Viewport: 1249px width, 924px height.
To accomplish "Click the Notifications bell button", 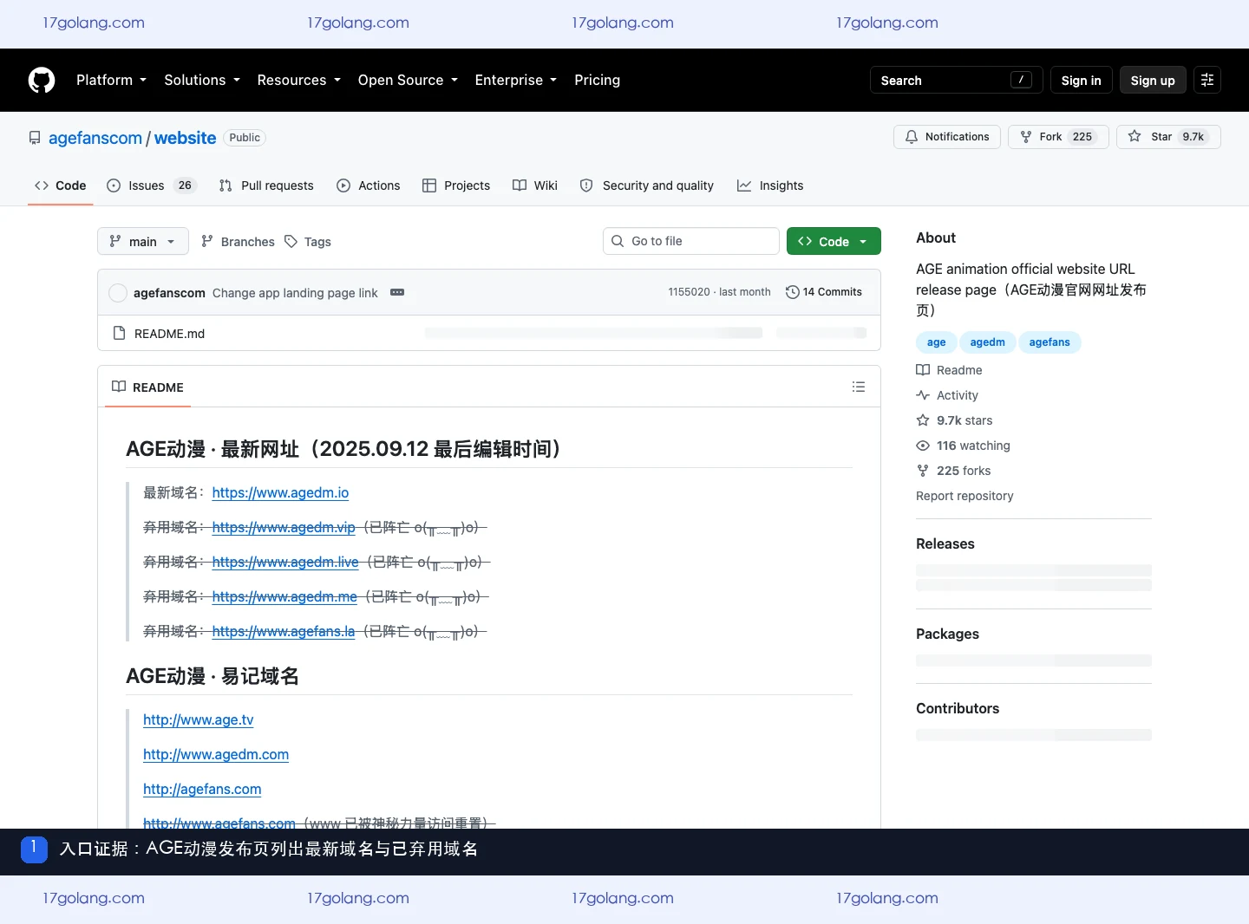I will [947, 137].
